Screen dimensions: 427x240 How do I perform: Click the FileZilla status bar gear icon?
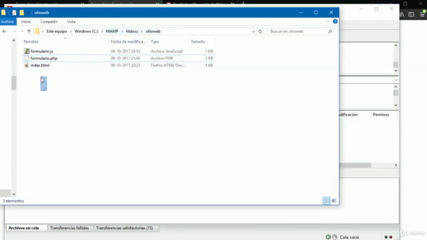[328, 237]
